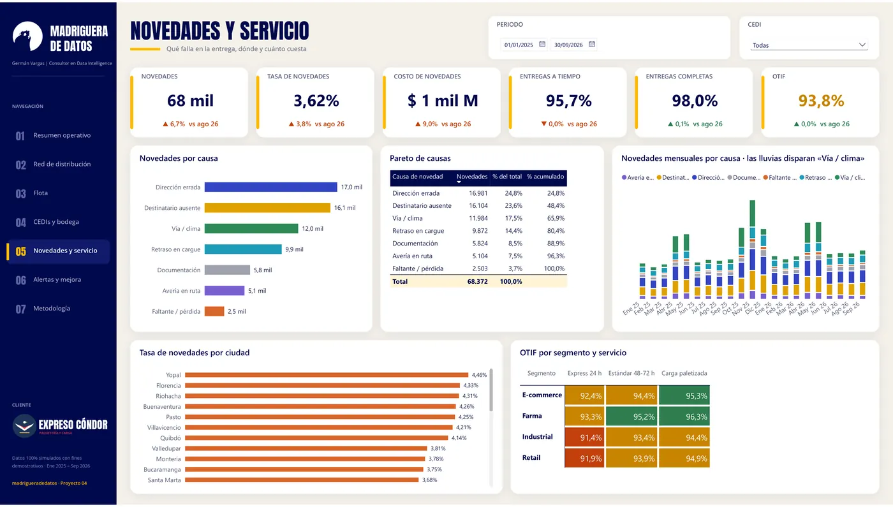Viewport: 893px width, 507px height.
Task: Open the calendar picker beside 30/09/2026
Action: (x=592, y=45)
